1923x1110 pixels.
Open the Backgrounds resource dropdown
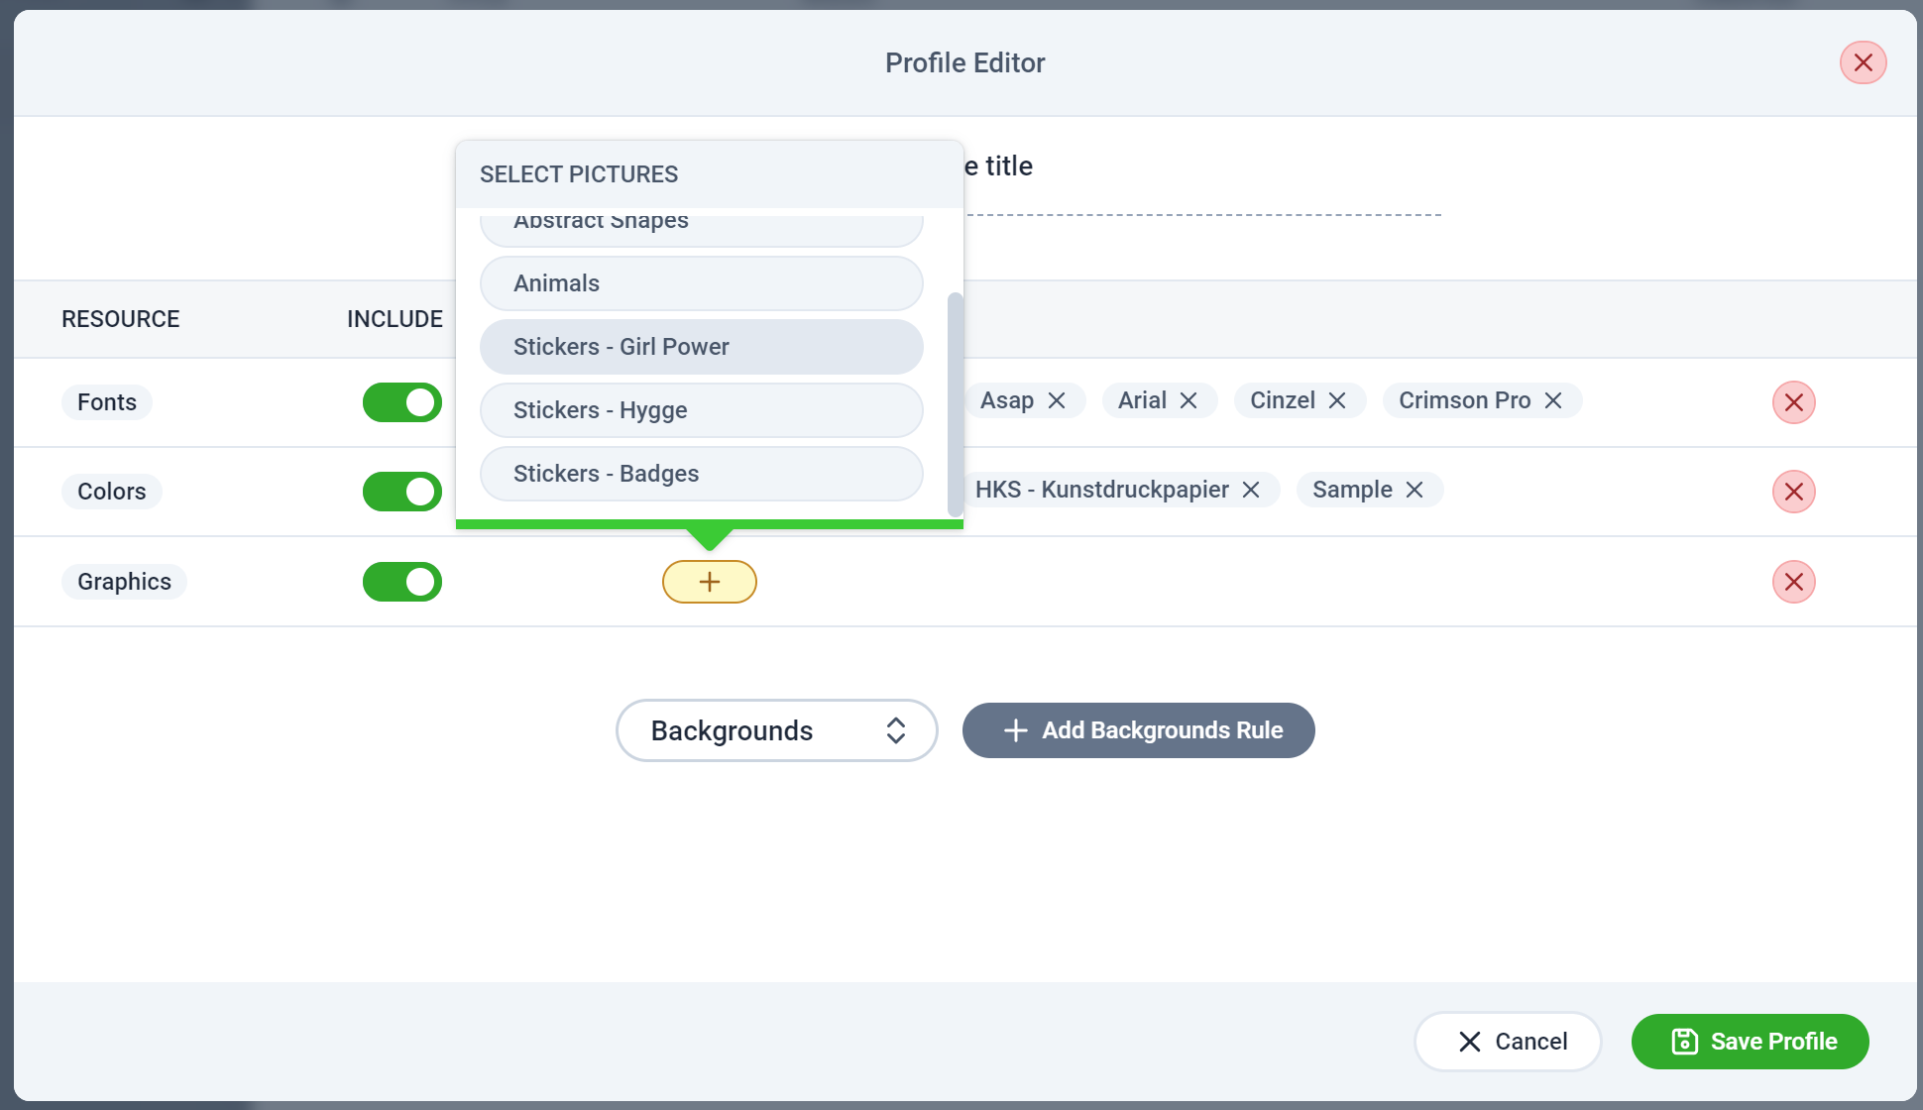(777, 730)
